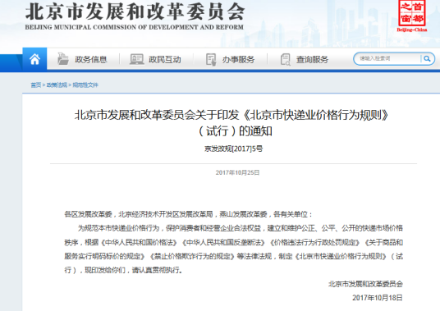This screenshot has width=440, height=311.
Task: Click the monitor icon beside 政民互动
Action: coord(136,59)
